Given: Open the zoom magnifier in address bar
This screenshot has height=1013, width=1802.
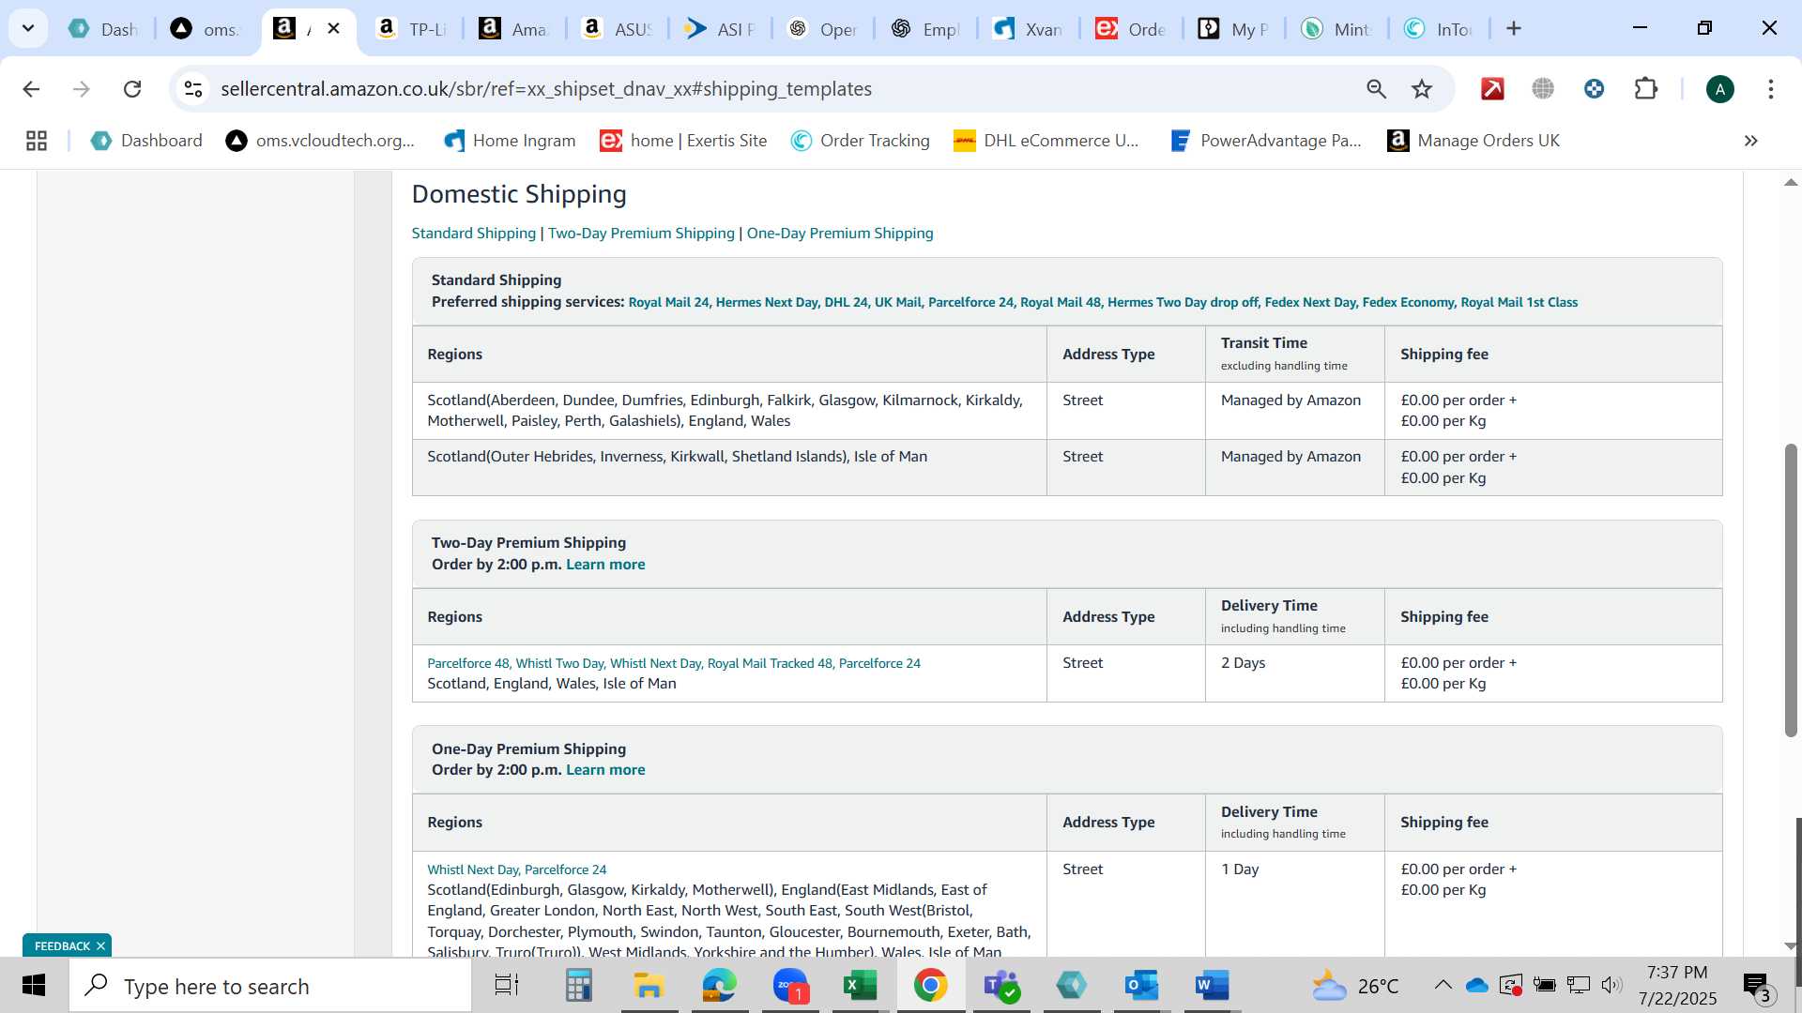Looking at the screenshot, I should pyautogui.click(x=1376, y=89).
